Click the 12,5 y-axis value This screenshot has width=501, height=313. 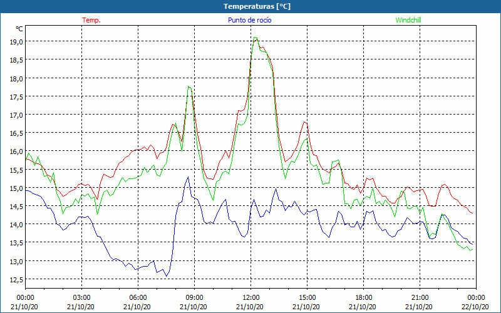16,279
